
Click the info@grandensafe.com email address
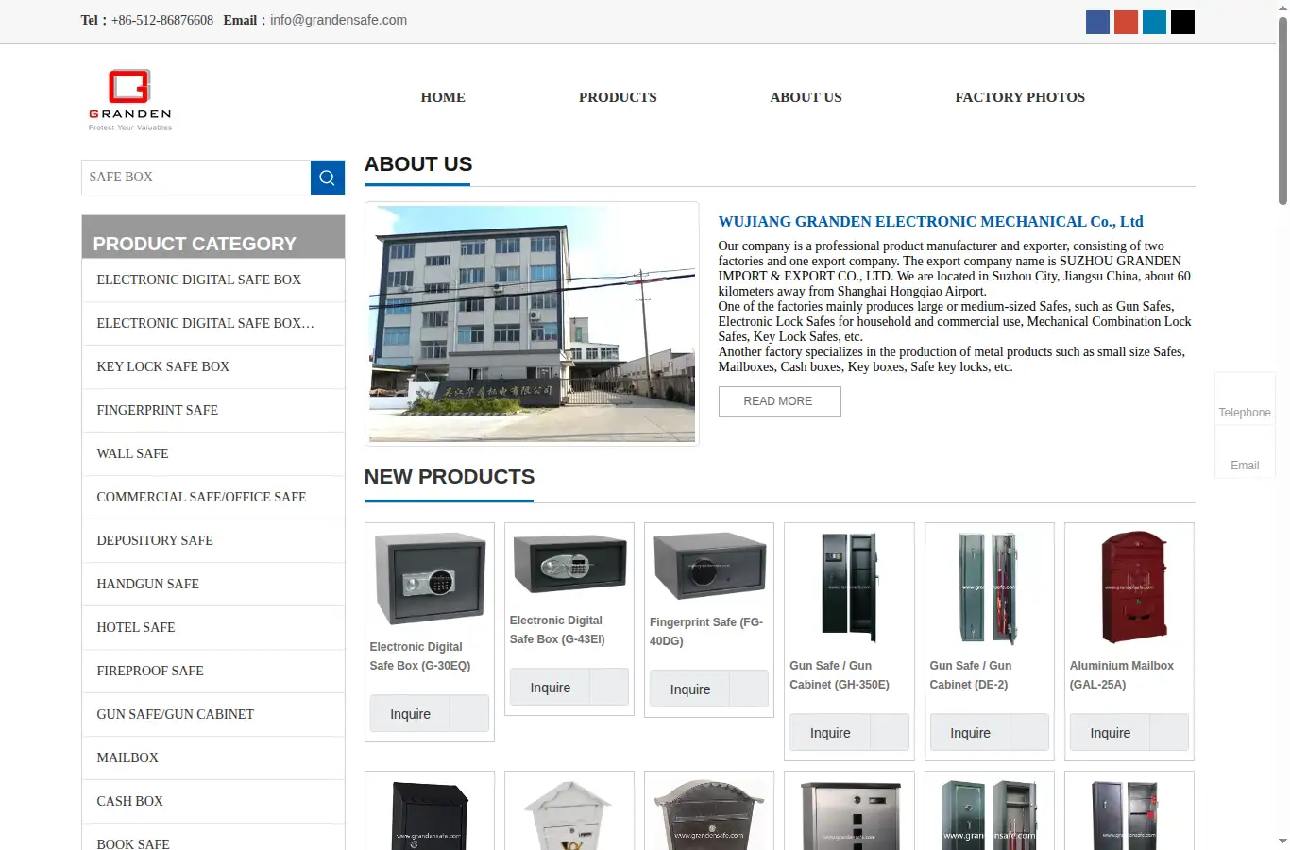338,20
